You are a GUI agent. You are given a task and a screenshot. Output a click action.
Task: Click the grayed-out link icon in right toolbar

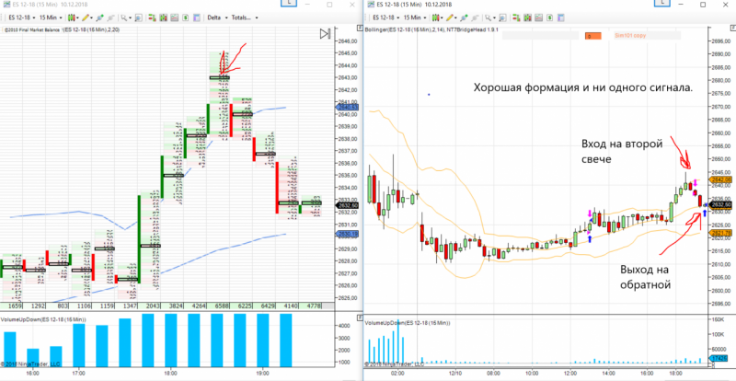tap(475, 17)
